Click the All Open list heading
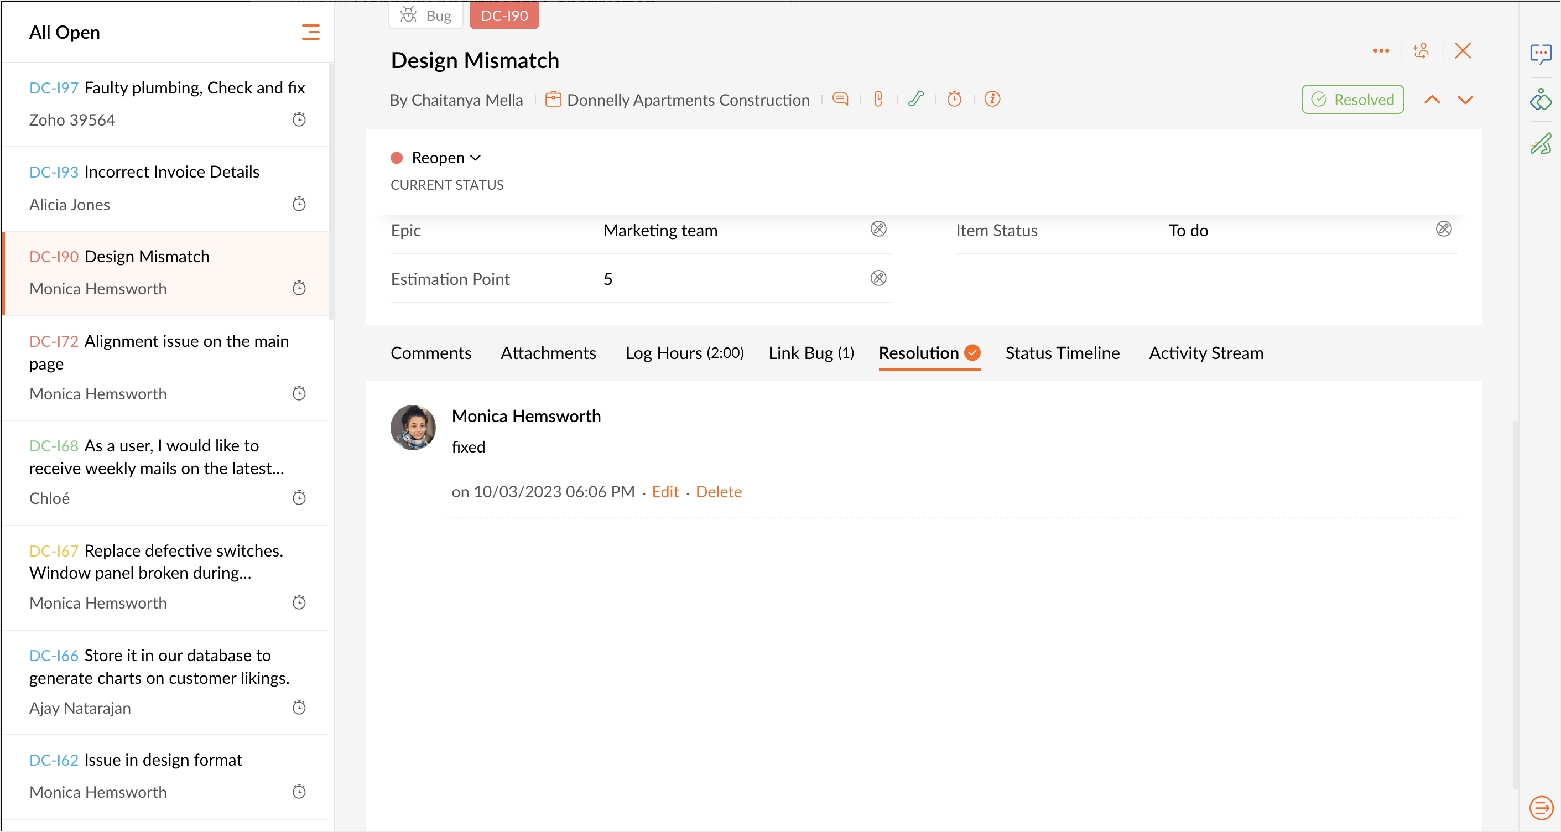This screenshot has height=832, width=1561. click(65, 32)
